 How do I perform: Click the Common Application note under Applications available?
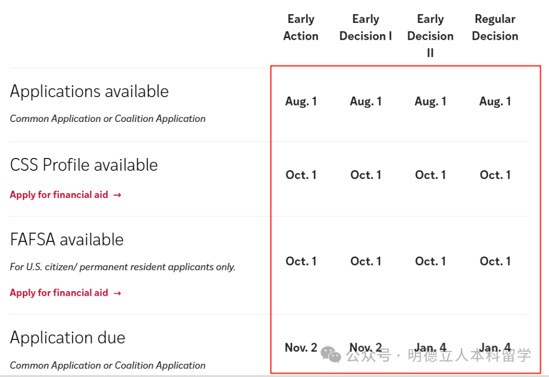click(x=108, y=119)
